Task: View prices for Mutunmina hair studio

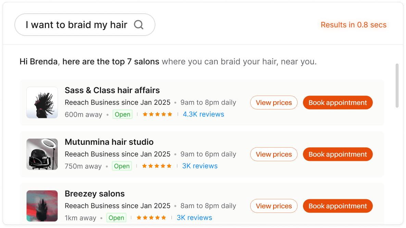Action: [x=274, y=154]
